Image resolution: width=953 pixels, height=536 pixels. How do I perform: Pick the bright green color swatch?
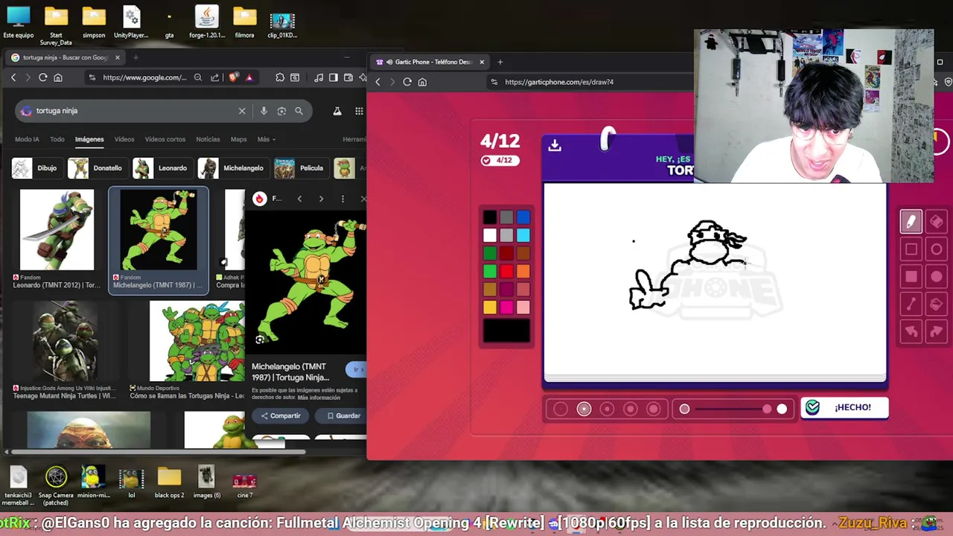coord(489,272)
